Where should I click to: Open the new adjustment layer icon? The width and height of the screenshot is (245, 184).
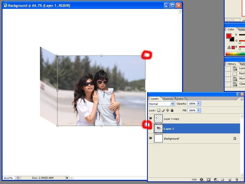click(215, 180)
